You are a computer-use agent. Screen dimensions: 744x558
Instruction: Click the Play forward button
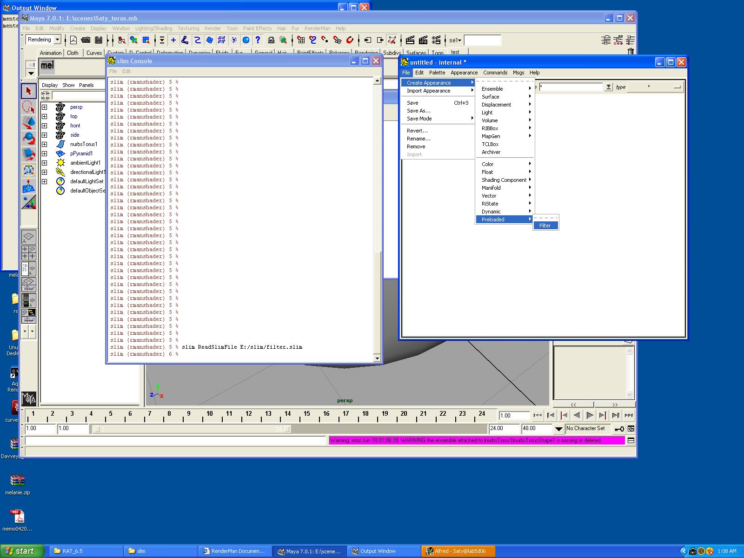(590, 416)
